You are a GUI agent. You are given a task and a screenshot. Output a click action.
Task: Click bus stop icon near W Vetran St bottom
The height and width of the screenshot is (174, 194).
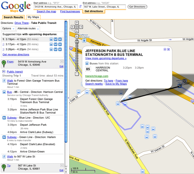[x=142, y=171]
